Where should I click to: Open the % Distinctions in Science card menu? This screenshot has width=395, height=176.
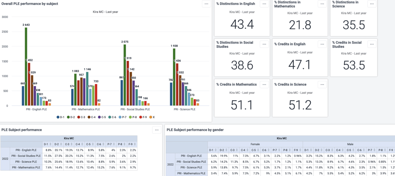point(372,4)
